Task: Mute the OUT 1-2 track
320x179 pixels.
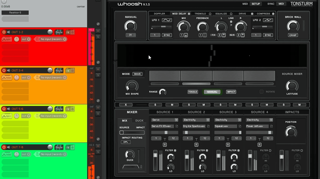Action: pos(98,31)
